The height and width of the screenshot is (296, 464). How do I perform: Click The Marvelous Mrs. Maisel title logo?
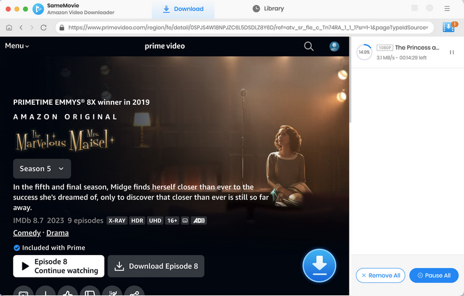point(64,140)
